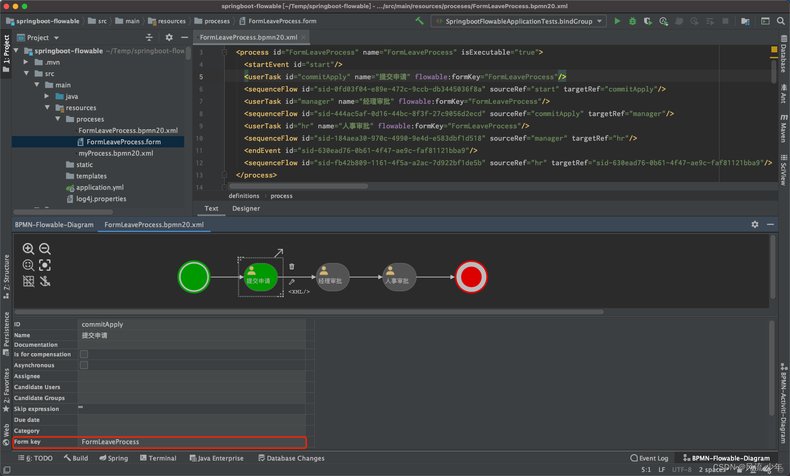Click the diagram horizontal scrollbar
This screenshot has width=790, height=476.
(309, 312)
